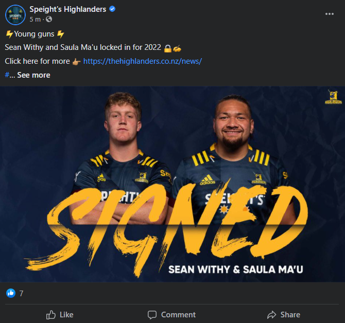The image size is (345, 323).
Task: Open the Comment box on this post
Action: [x=171, y=315]
